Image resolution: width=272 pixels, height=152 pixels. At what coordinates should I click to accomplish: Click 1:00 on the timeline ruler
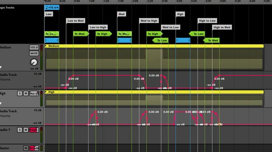(92, 1)
